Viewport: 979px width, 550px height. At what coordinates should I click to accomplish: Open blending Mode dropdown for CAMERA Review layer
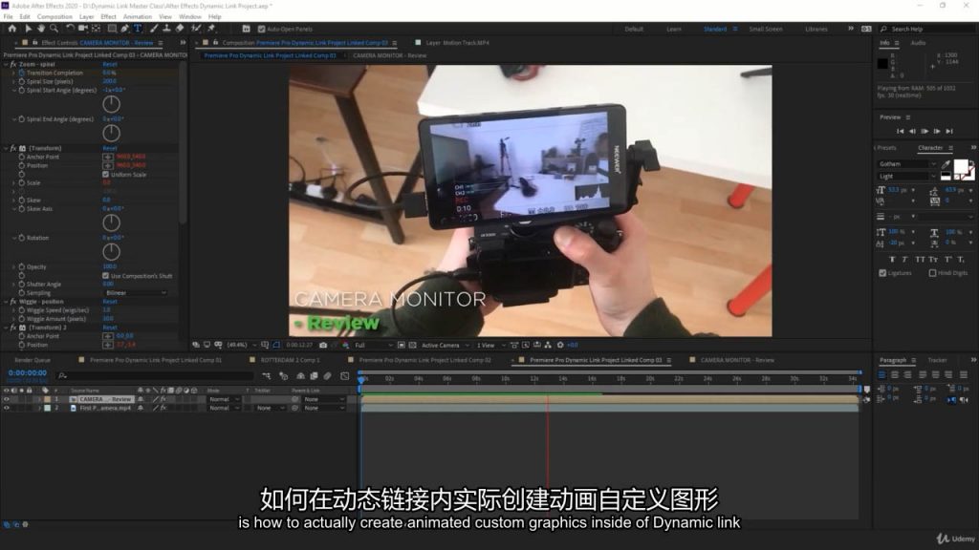(224, 399)
